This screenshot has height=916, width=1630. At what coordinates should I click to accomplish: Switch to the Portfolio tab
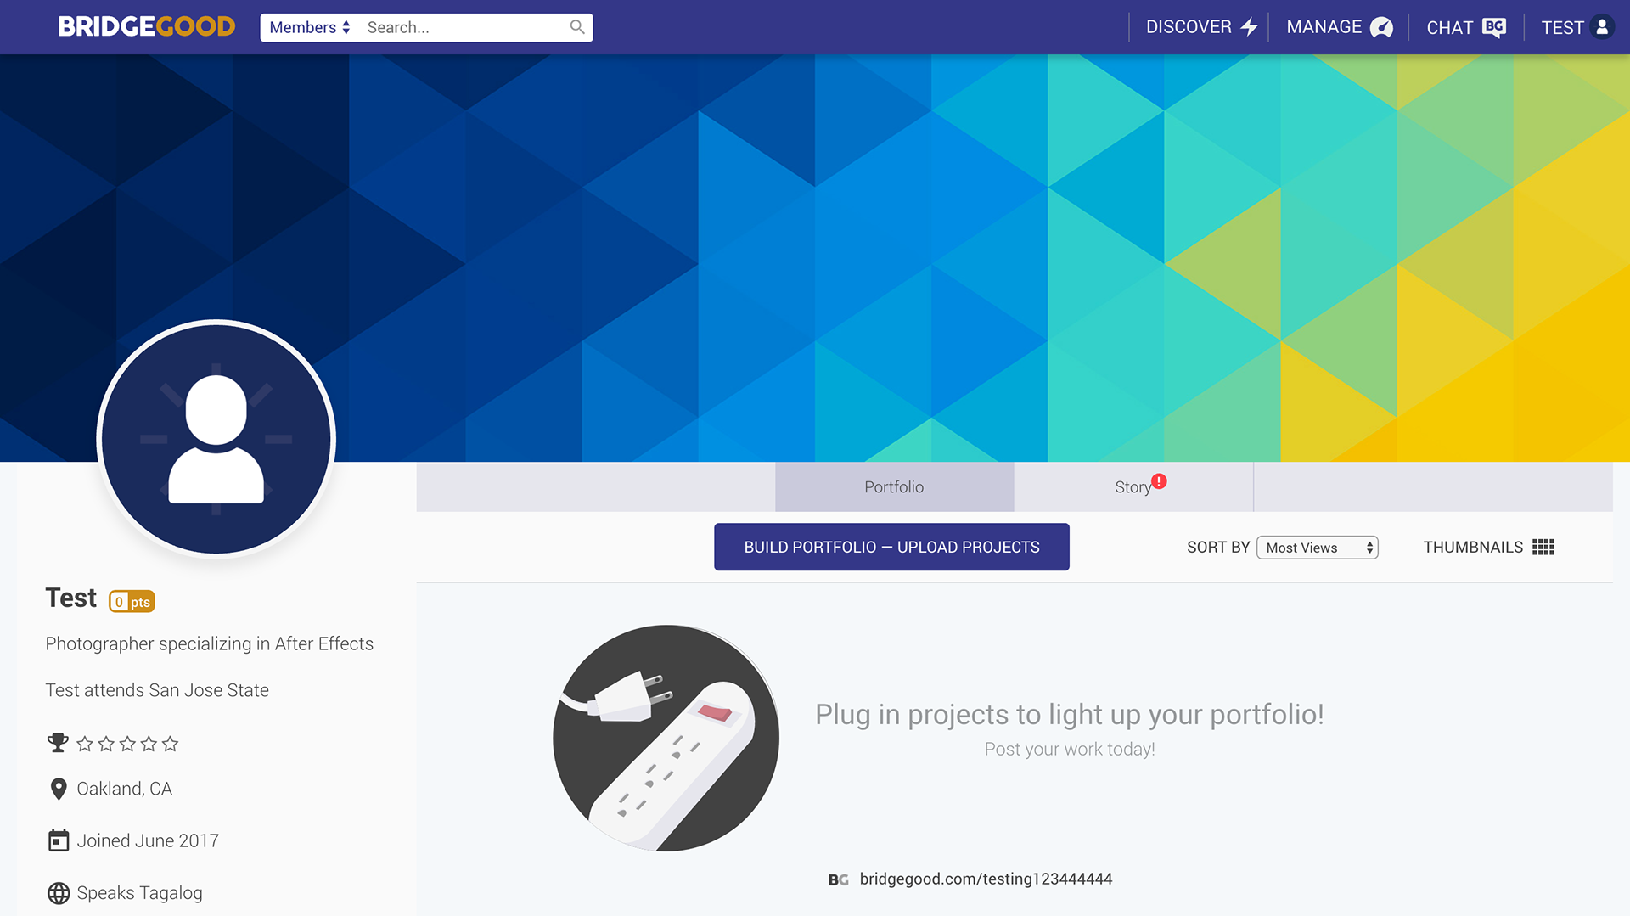tap(894, 487)
